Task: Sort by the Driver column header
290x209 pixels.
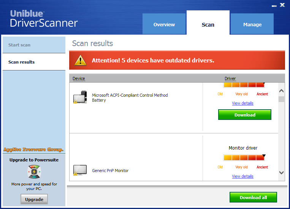Action: click(x=230, y=78)
